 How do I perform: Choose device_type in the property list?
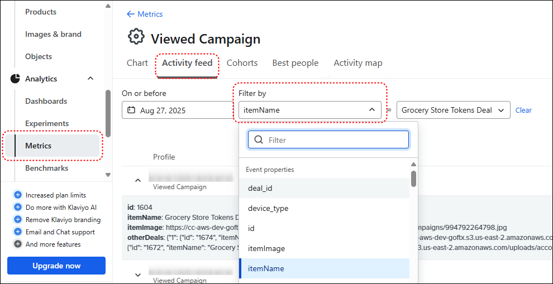tap(268, 209)
